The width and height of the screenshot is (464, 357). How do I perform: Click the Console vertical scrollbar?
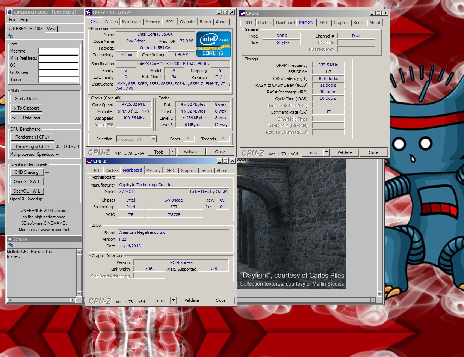(79, 272)
